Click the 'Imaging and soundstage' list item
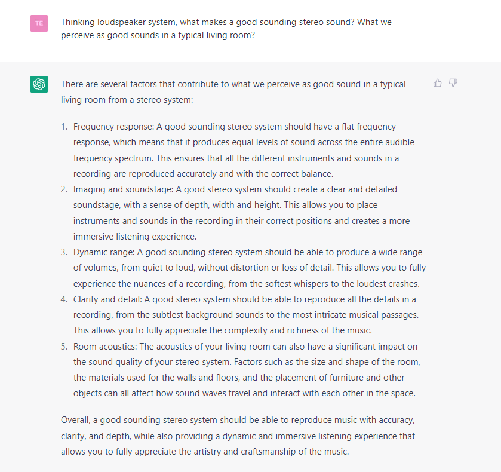Image resolution: width=501 pixels, height=472 pixels. point(242,213)
